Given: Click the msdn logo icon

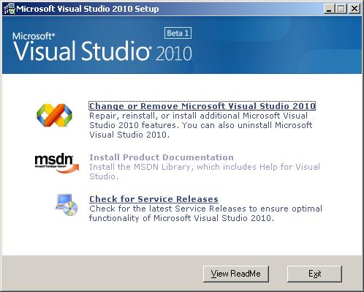Looking at the screenshot, I should [x=57, y=163].
